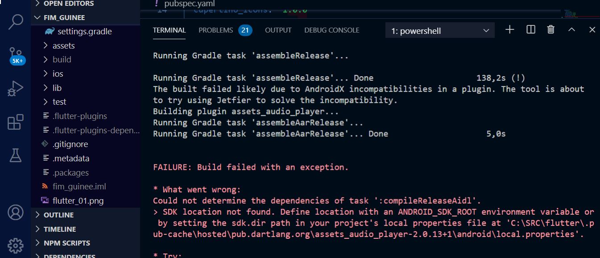Open the Run and Debug view
Viewport: 600px width, 258px height.
pos(16,87)
